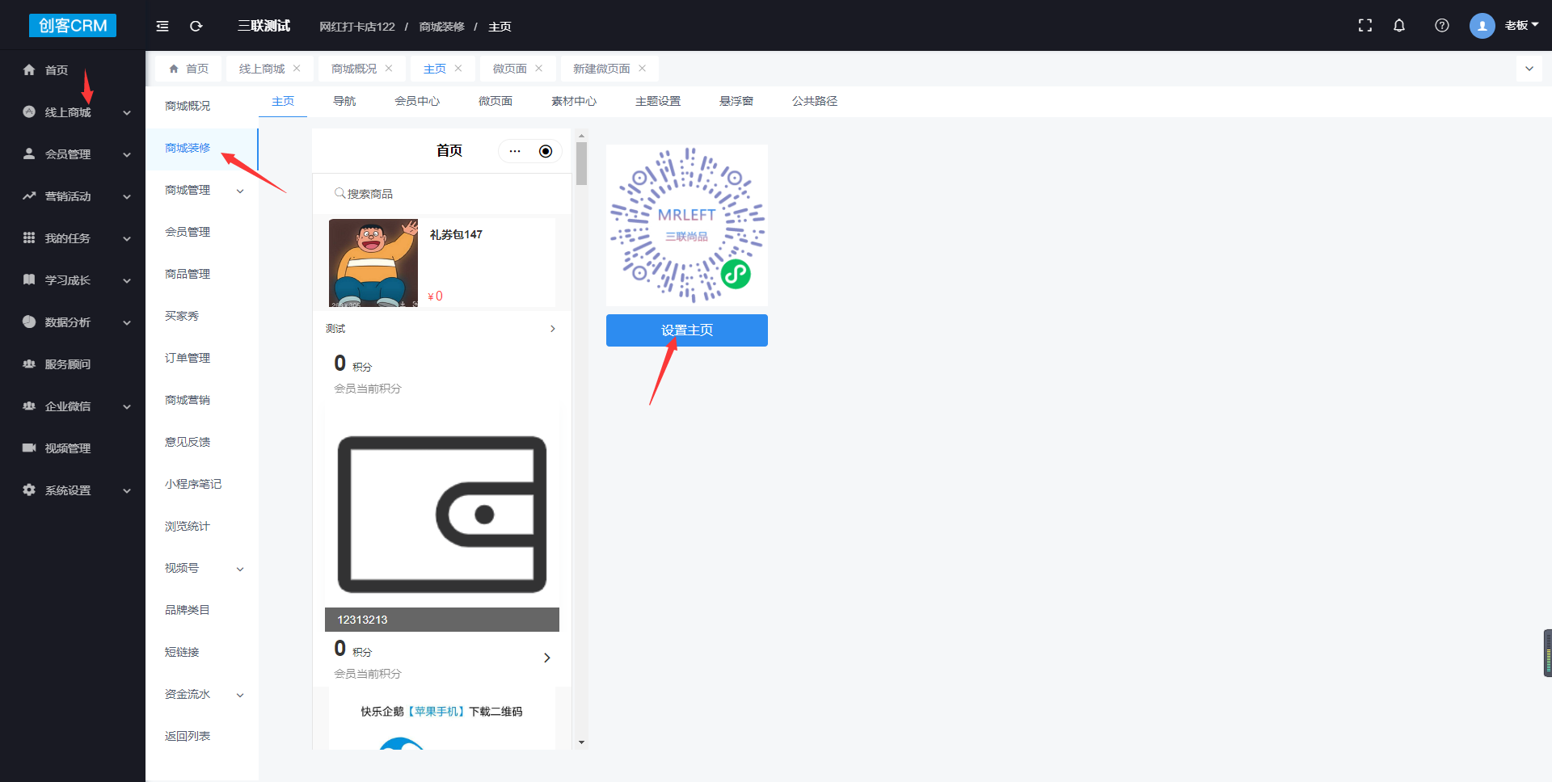Click 返回列表 in secondary menu
The width and height of the screenshot is (1552, 782).
[x=188, y=736]
